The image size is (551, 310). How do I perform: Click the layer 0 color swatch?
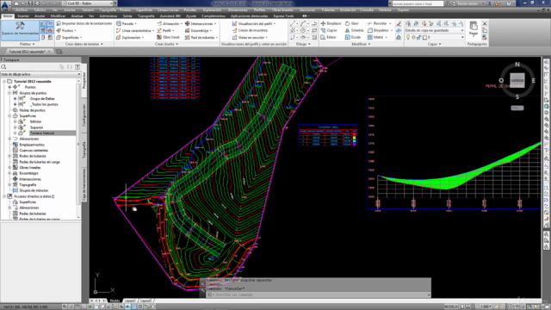point(424,37)
